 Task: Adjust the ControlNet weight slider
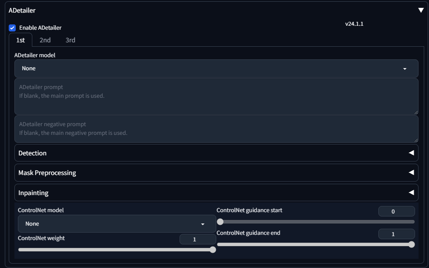tap(117, 250)
